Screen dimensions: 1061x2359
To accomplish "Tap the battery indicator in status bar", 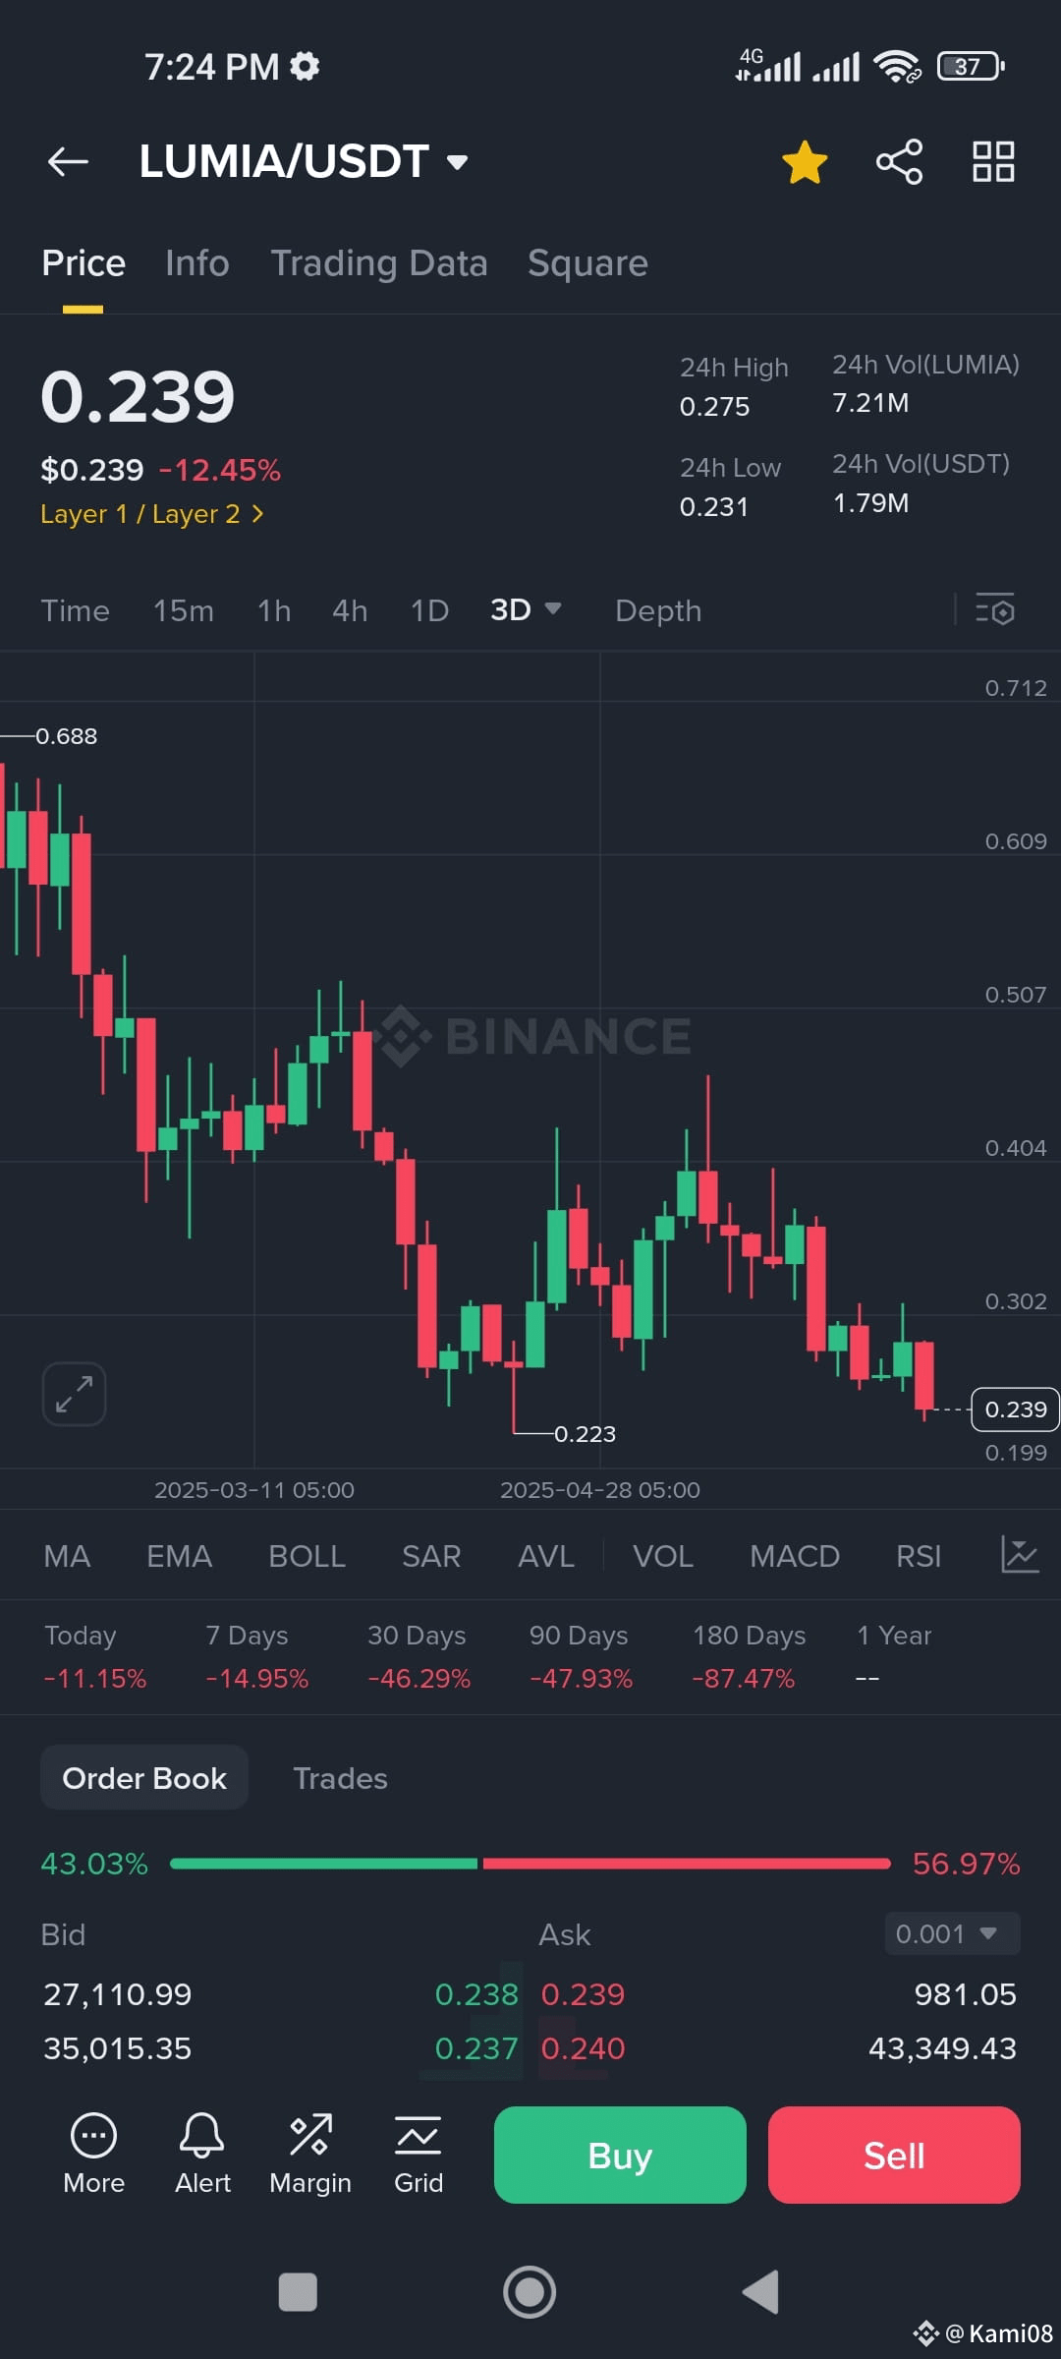I will (x=971, y=66).
